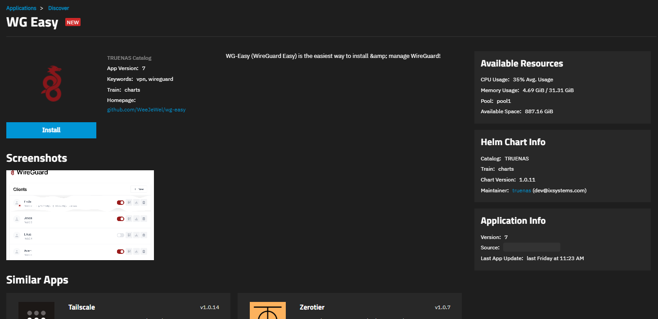Open the Tailscale similar app card
The width and height of the screenshot is (658, 319).
pos(118,306)
